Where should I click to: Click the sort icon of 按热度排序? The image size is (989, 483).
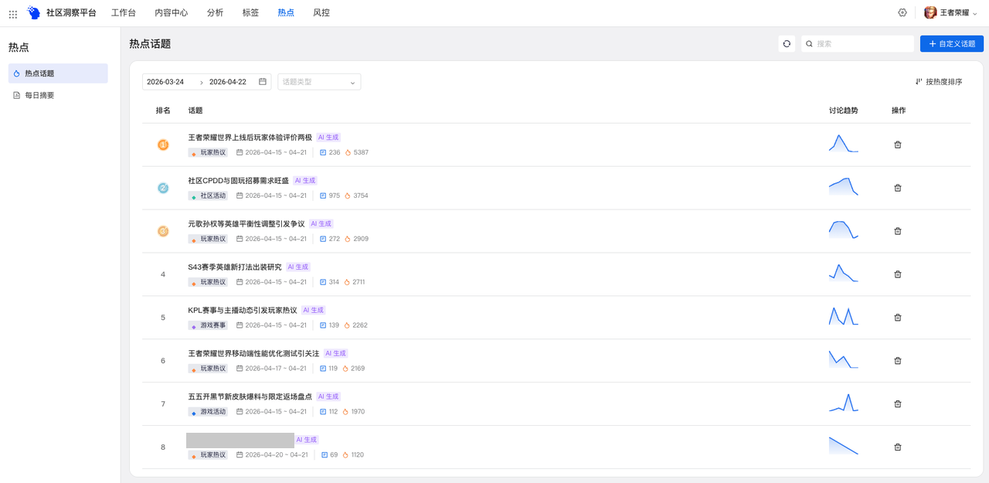tap(919, 81)
